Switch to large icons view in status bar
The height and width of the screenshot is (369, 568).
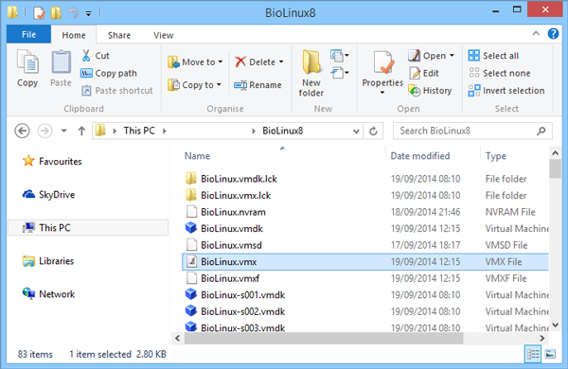click(550, 354)
